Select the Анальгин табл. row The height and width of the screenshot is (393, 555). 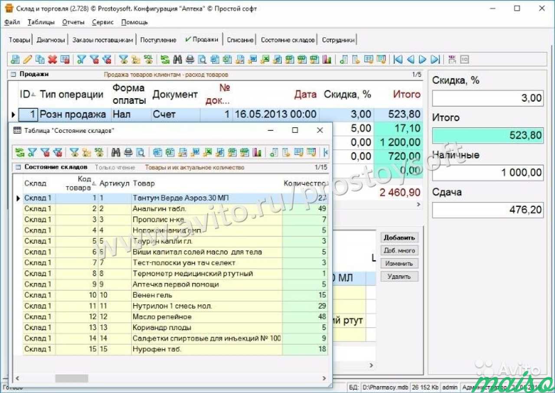tap(175, 209)
